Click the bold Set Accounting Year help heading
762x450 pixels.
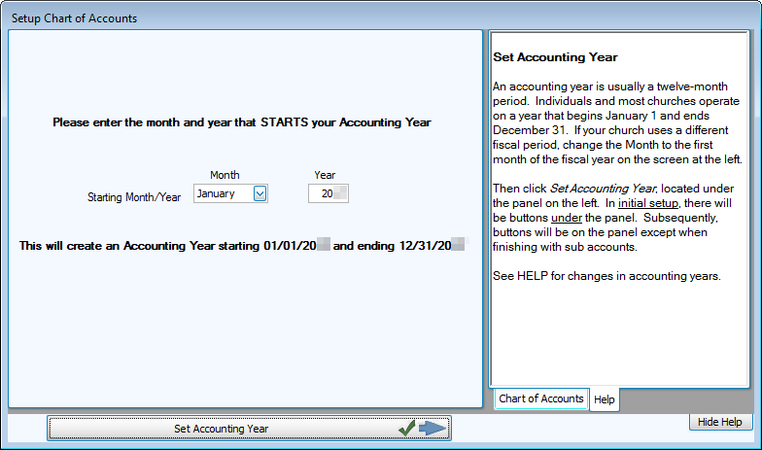coord(555,57)
